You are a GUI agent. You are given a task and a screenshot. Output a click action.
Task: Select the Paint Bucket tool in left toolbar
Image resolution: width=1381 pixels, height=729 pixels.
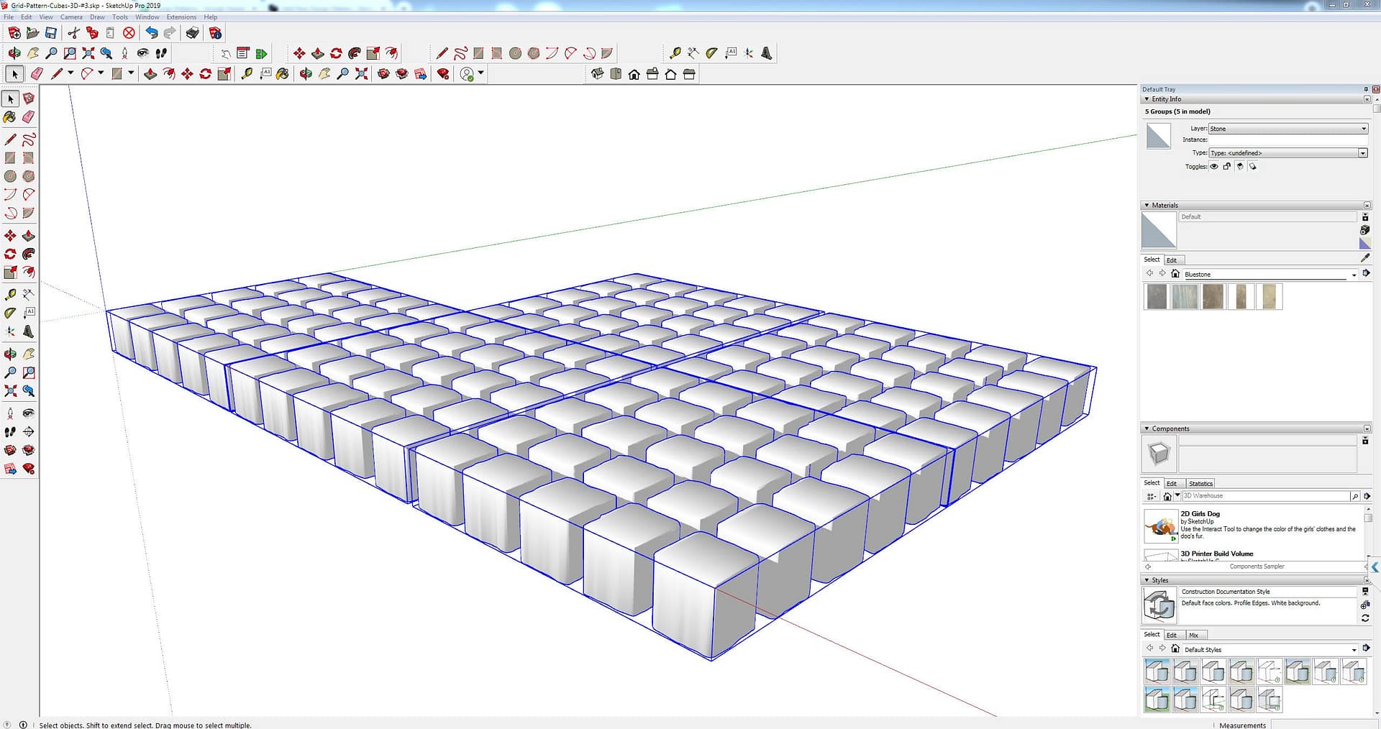pyautogui.click(x=10, y=116)
